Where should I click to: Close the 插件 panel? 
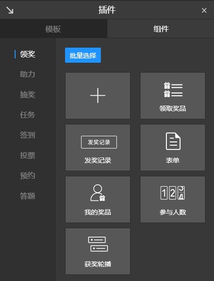[x=204, y=10]
